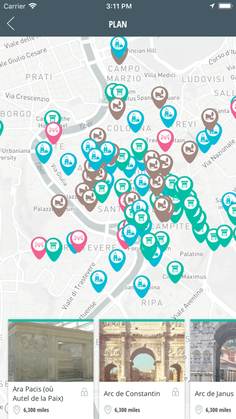Screen dimensions: 236x419
Task: Go back using the header arrow
Action: tap(11, 24)
